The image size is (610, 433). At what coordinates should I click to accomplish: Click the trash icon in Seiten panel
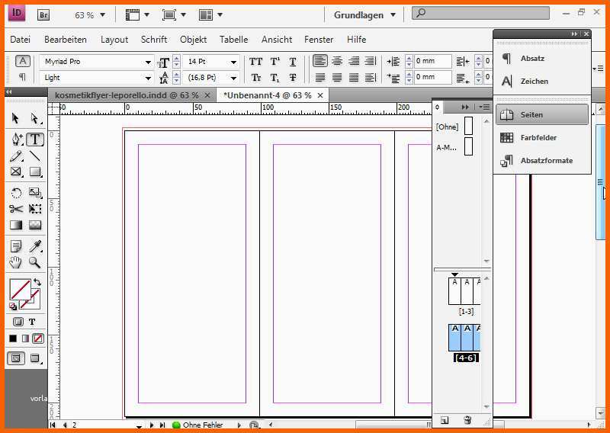(x=467, y=420)
